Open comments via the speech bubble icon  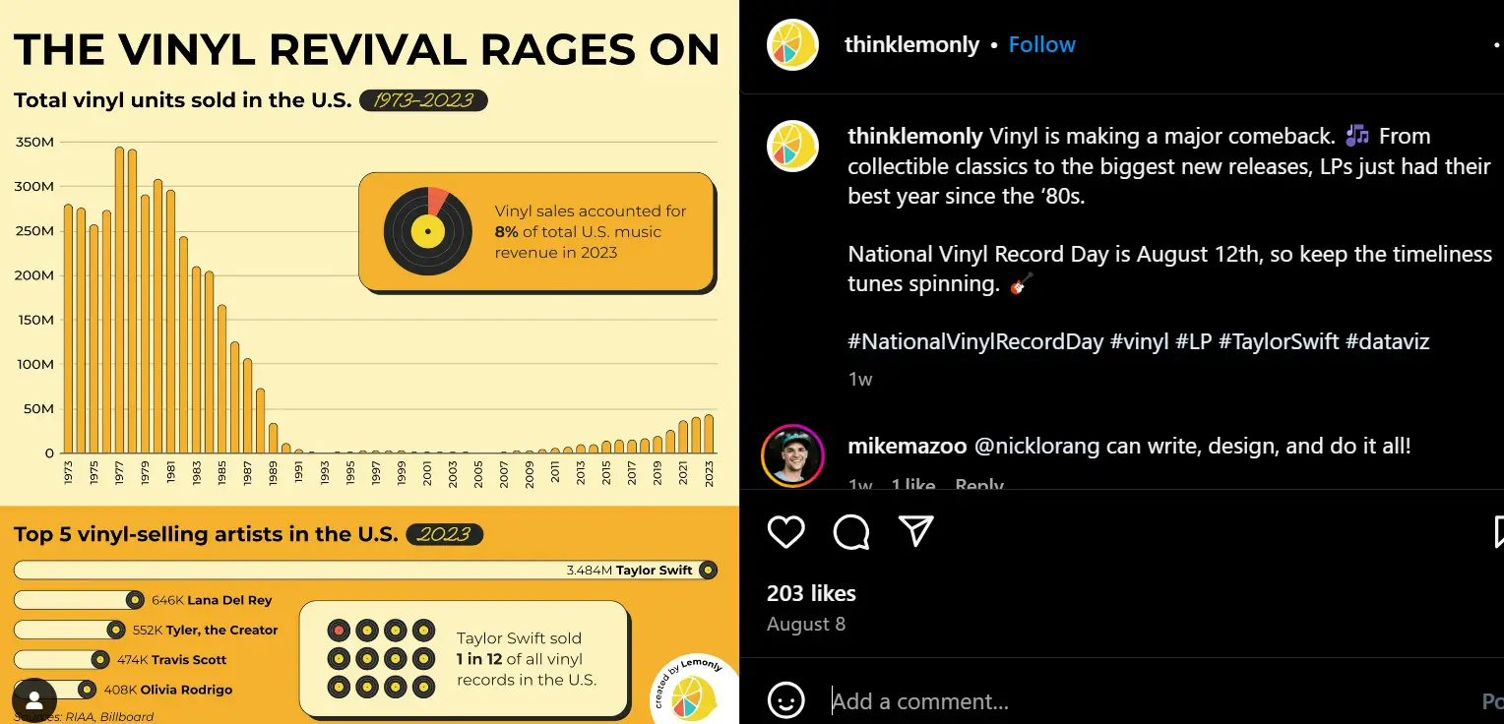click(850, 532)
